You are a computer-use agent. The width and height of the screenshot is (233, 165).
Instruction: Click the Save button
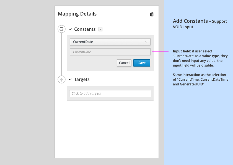142,63
